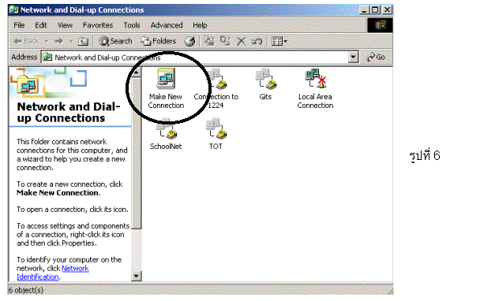Screen dimensions: 480x301
Task: Select the Connection to 1224 dial-up icon
Action: coord(216,88)
